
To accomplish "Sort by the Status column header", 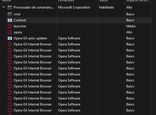I will pyautogui.click(x=103, y=1).
